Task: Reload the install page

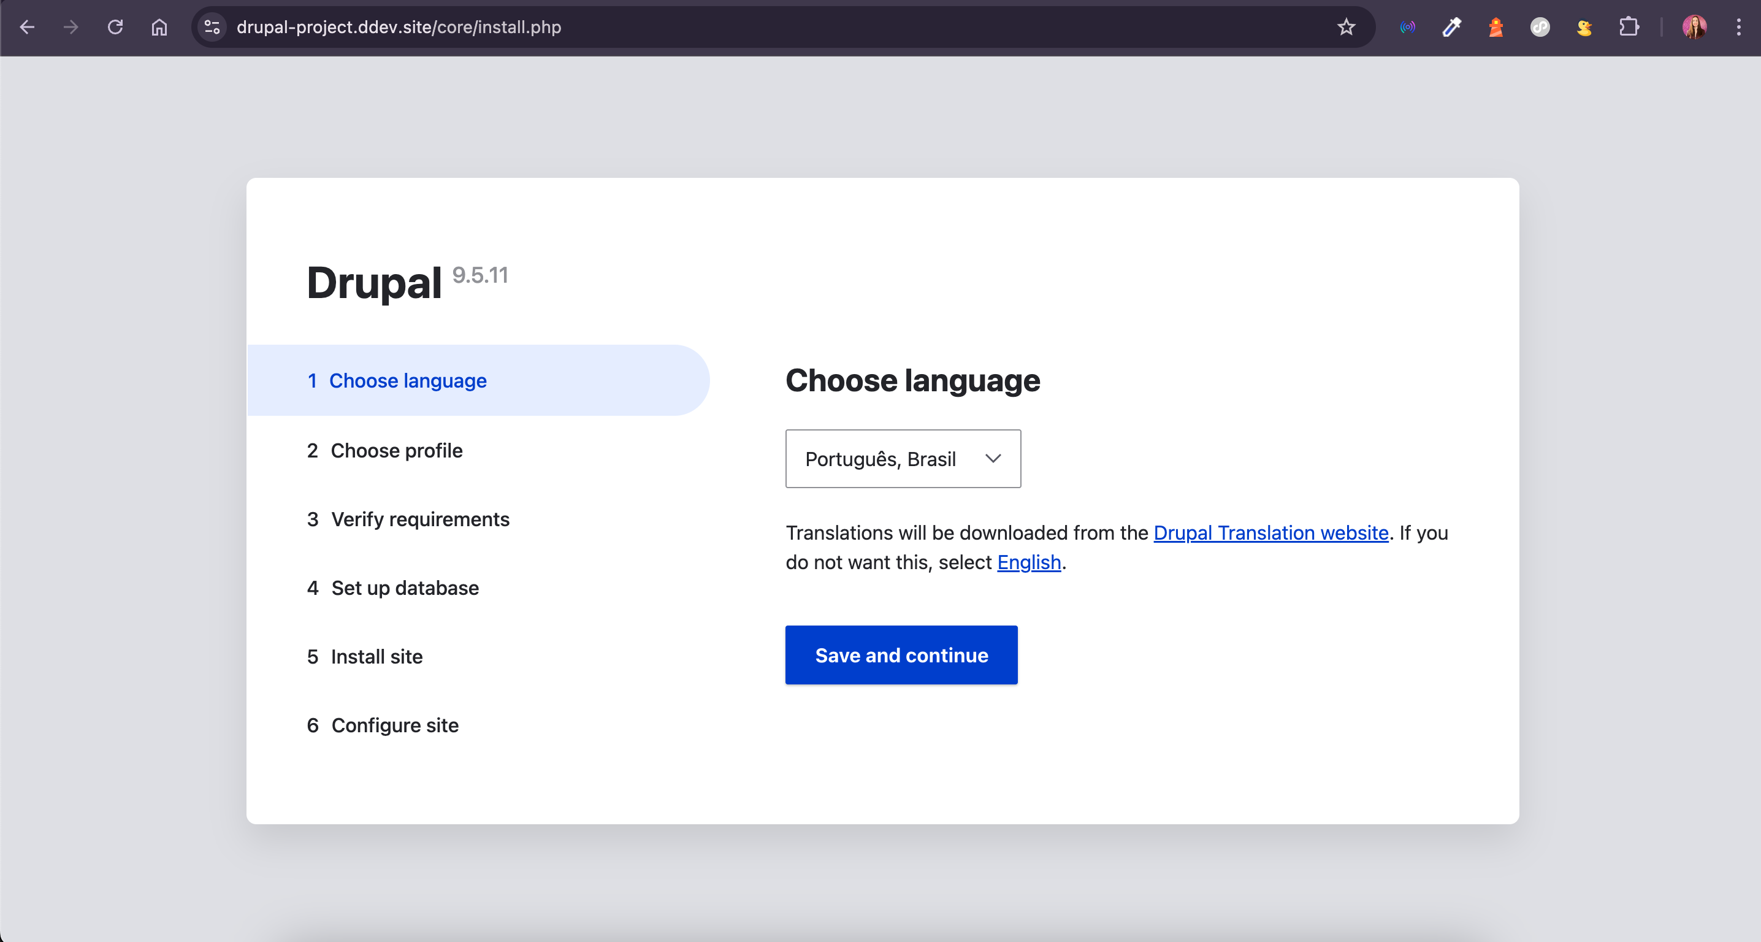Action: tap(115, 28)
